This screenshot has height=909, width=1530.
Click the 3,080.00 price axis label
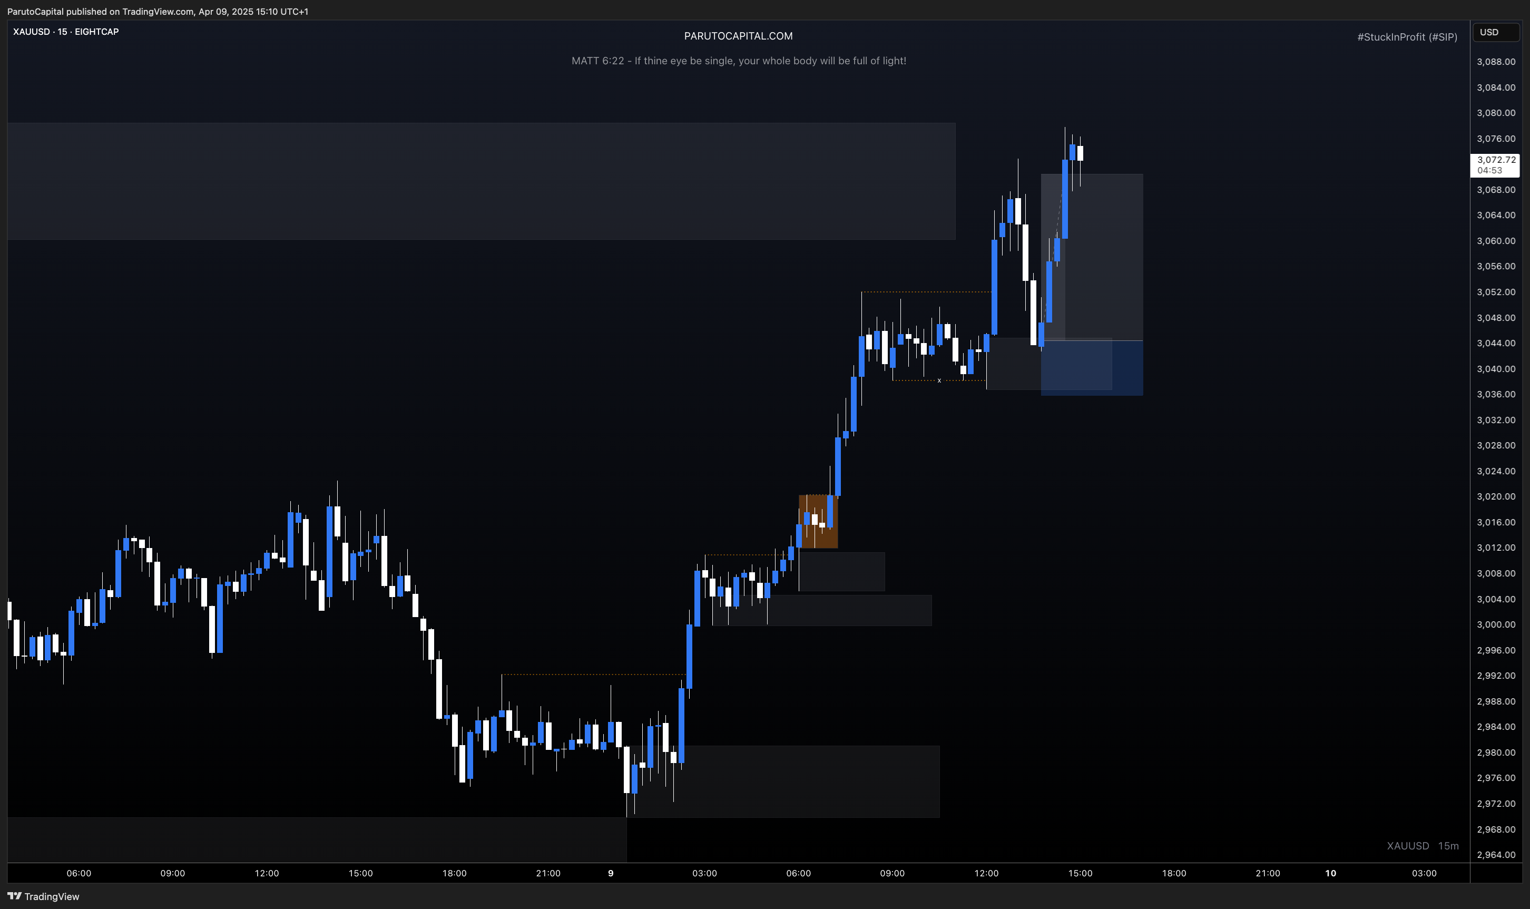coord(1496,113)
